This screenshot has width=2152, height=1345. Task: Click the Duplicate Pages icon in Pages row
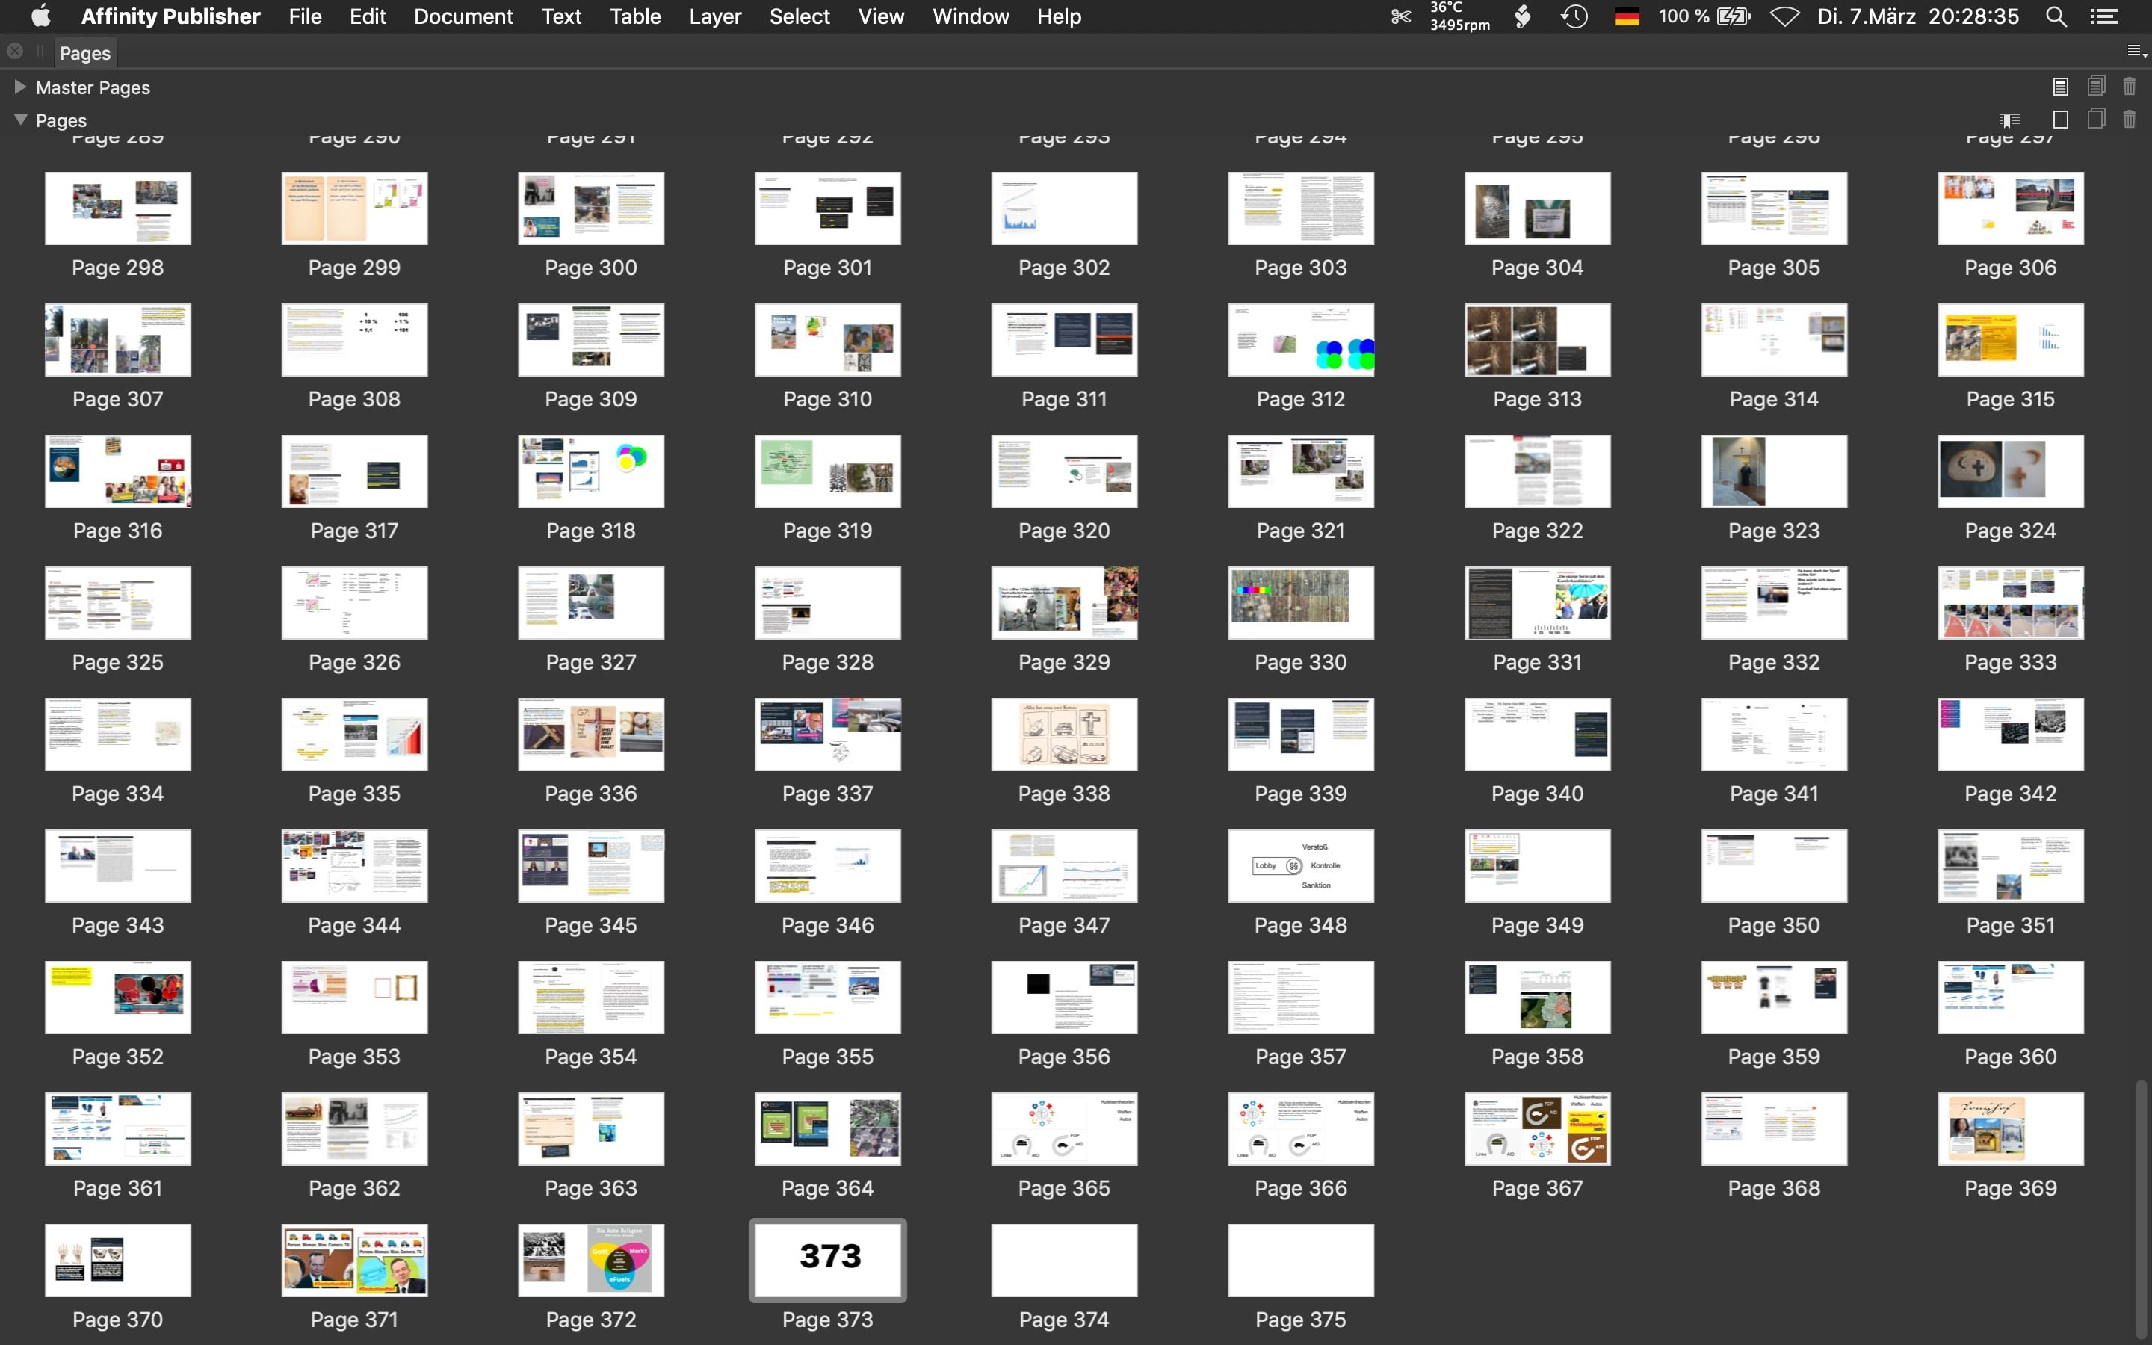2096,120
